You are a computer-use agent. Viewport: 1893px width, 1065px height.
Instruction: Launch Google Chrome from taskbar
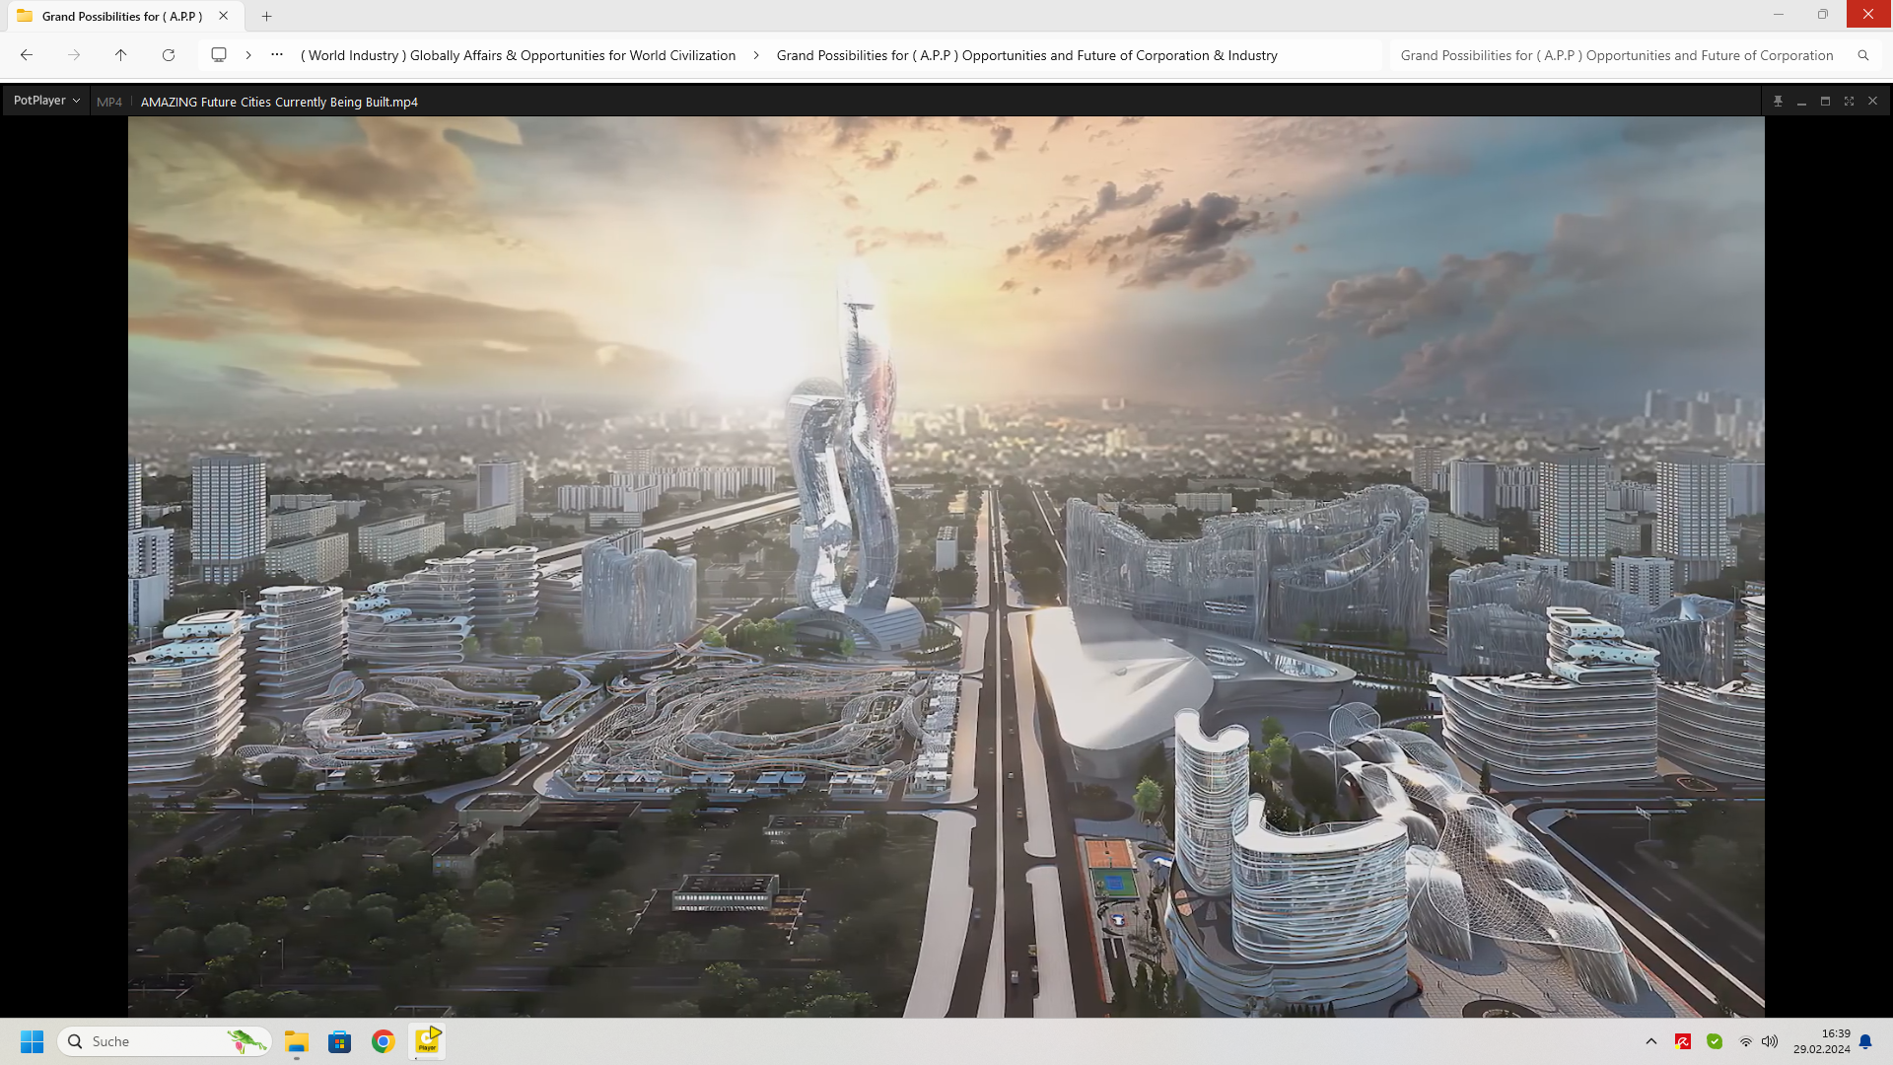tap(384, 1041)
